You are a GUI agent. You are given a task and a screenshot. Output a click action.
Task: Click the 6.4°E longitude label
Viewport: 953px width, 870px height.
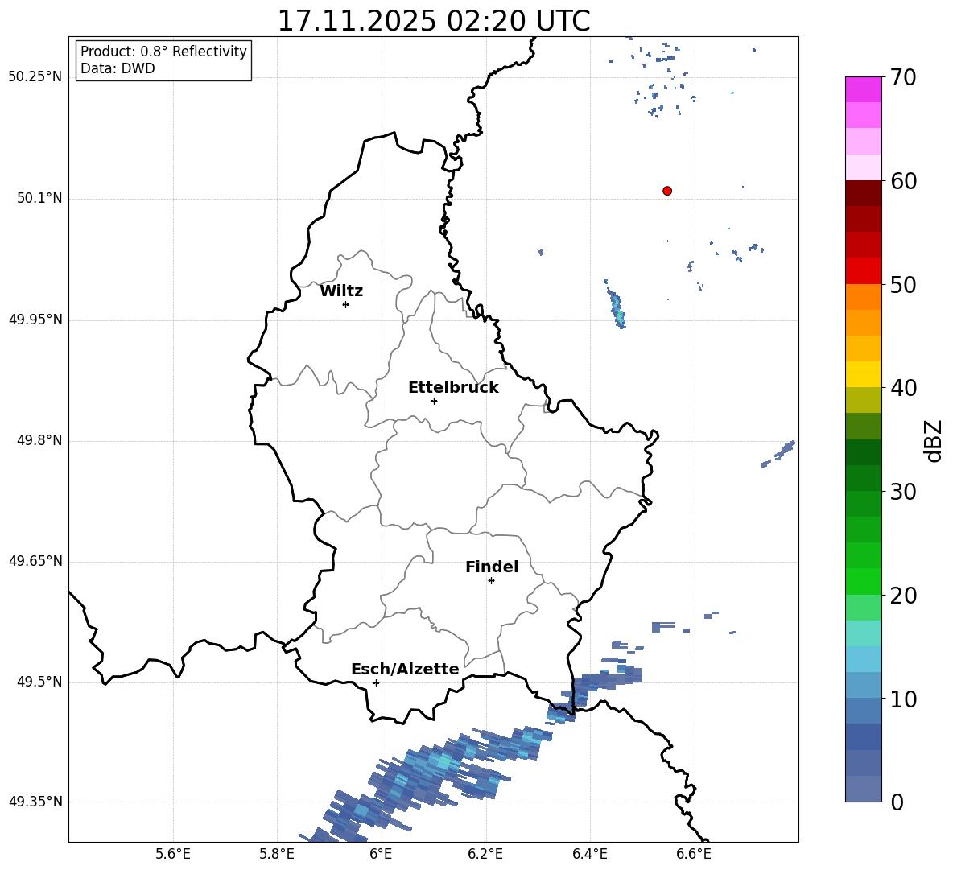pyautogui.click(x=589, y=854)
